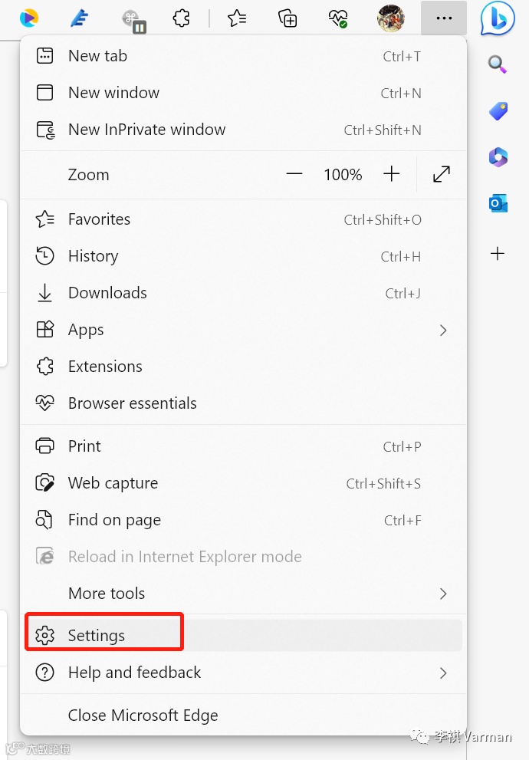Open the Outlook sidebar icon

pos(498,203)
